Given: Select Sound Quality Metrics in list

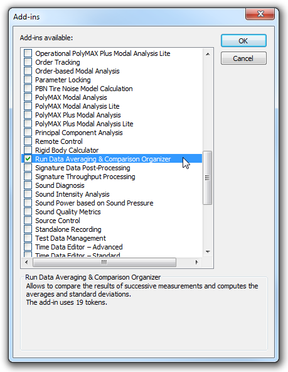Looking at the screenshot, I should pos(68,212).
